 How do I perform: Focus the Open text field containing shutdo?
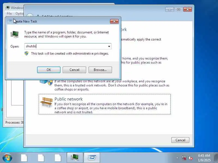(x=68, y=46)
